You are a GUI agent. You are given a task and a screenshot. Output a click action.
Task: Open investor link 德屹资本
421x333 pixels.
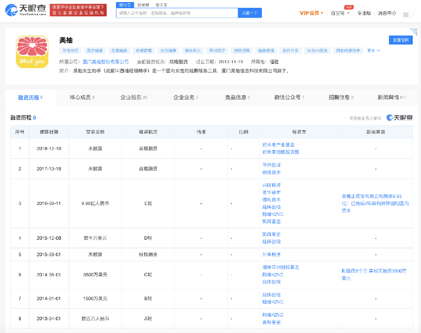pyautogui.click(x=271, y=200)
